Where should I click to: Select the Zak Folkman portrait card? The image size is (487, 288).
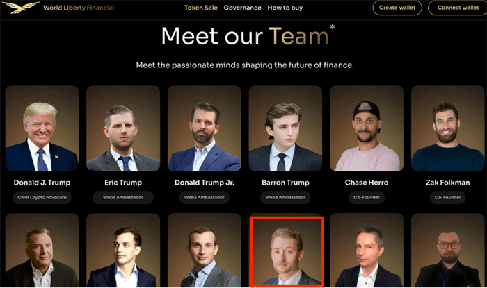447,128
